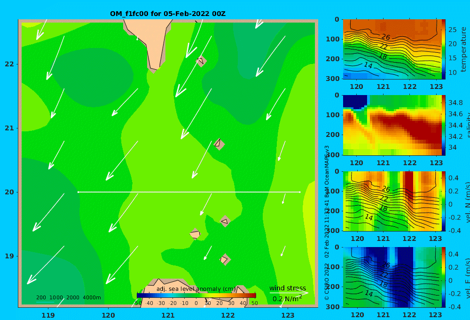Click the 34.8 salinity colorbar tick
470x320 pixels.
coord(455,103)
